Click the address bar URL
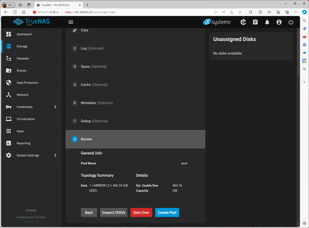The width and height of the screenshot is (309, 228). pyautogui.click(x=90, y=12)
